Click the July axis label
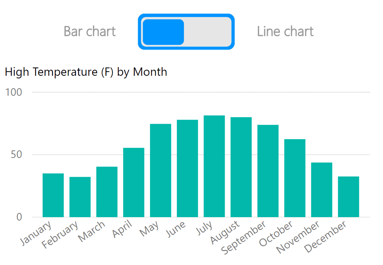Image resolution: width=383 pixels, height=265 pixels. pos(204,227)
